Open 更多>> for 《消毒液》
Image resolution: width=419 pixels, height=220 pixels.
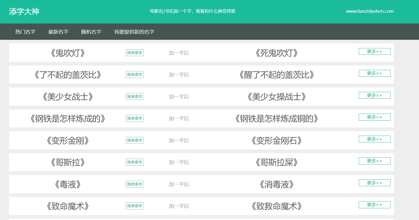pyautogui.click(x=375, y=183)
